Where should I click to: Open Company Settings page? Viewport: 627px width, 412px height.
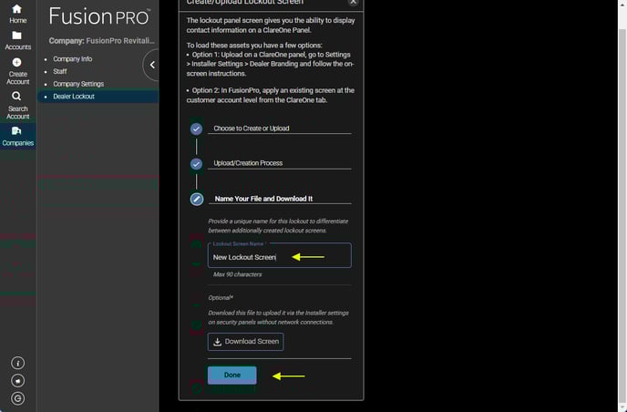coord(78,84)
